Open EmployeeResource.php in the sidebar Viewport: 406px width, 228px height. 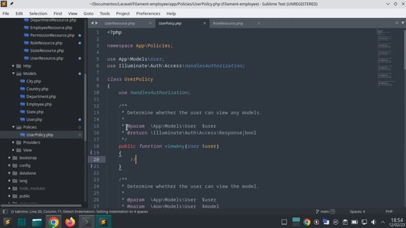pyautogui.click(x=51, y=28)
